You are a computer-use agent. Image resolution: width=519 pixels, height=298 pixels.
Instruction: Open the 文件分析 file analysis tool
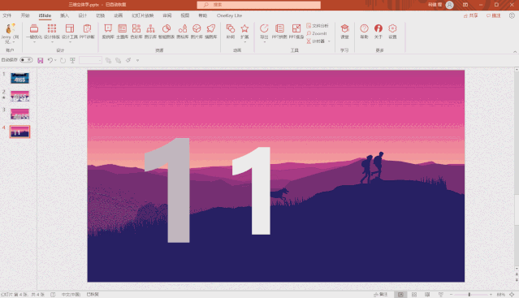click(x=318, y=26)
